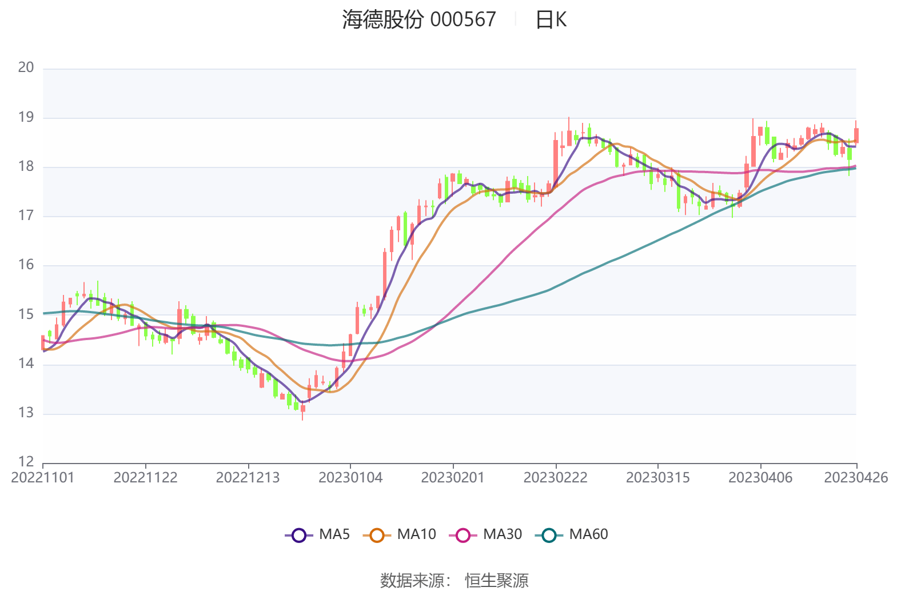Toggle the MA5 series via its text label

click(x=334, y=534)
